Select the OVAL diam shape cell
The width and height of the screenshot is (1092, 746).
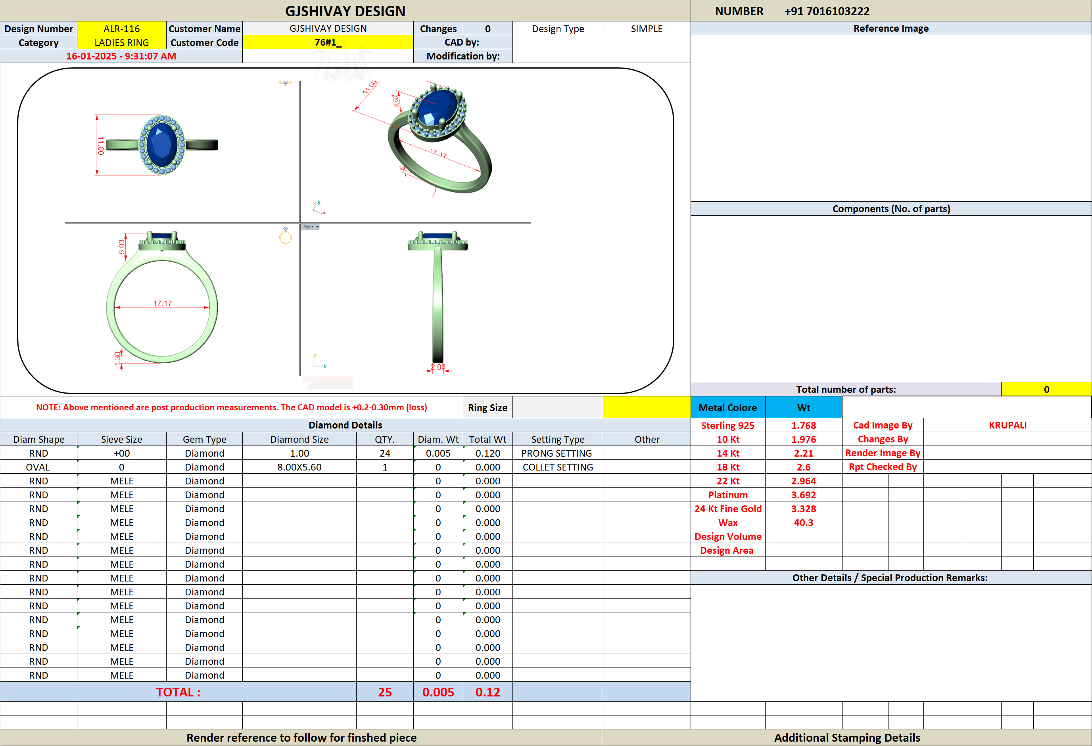[38, 467]
